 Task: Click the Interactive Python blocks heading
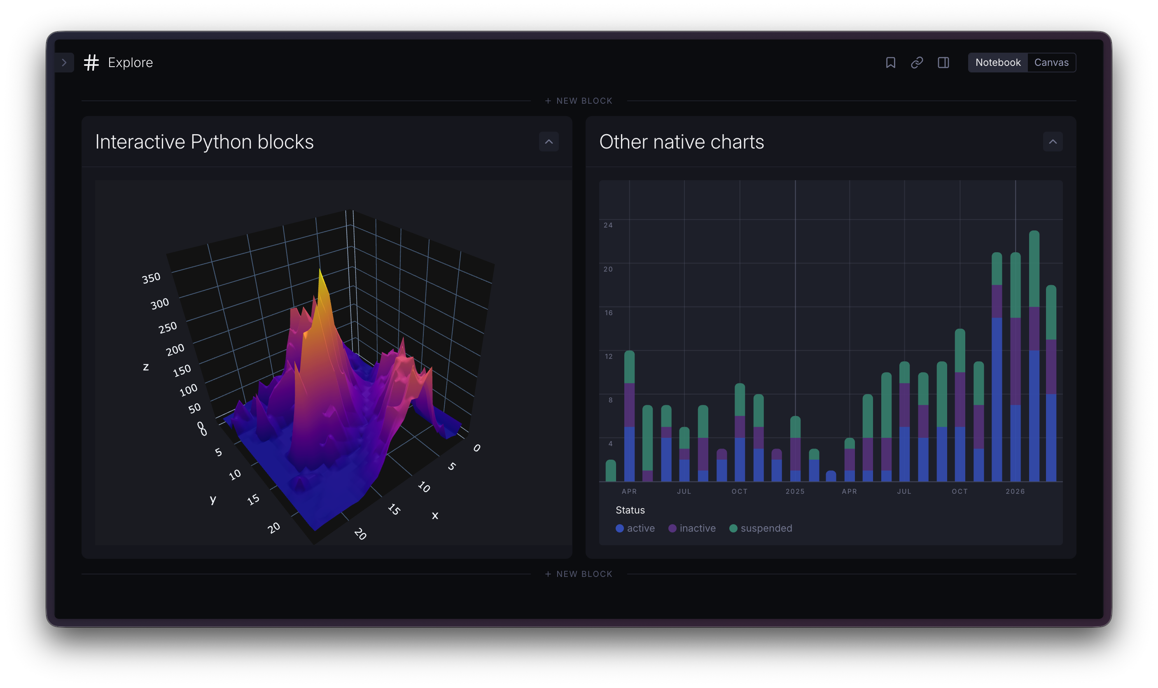click(x=204, y=142)
